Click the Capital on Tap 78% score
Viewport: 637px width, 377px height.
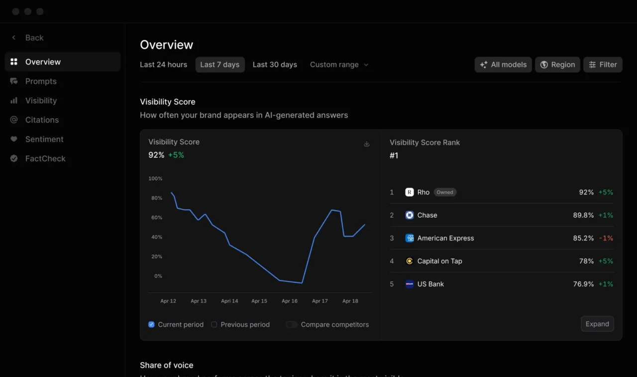click(x=586, y=261)
